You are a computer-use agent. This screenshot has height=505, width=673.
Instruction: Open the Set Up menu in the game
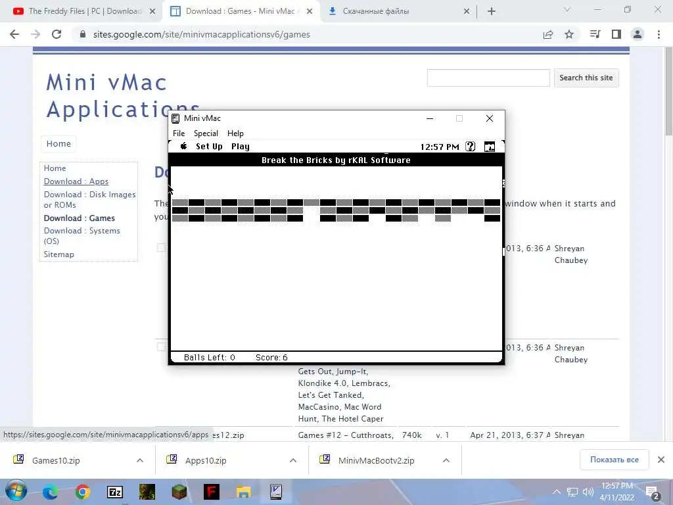pos(209,147)
